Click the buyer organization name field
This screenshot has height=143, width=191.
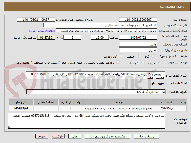point(100,25)
